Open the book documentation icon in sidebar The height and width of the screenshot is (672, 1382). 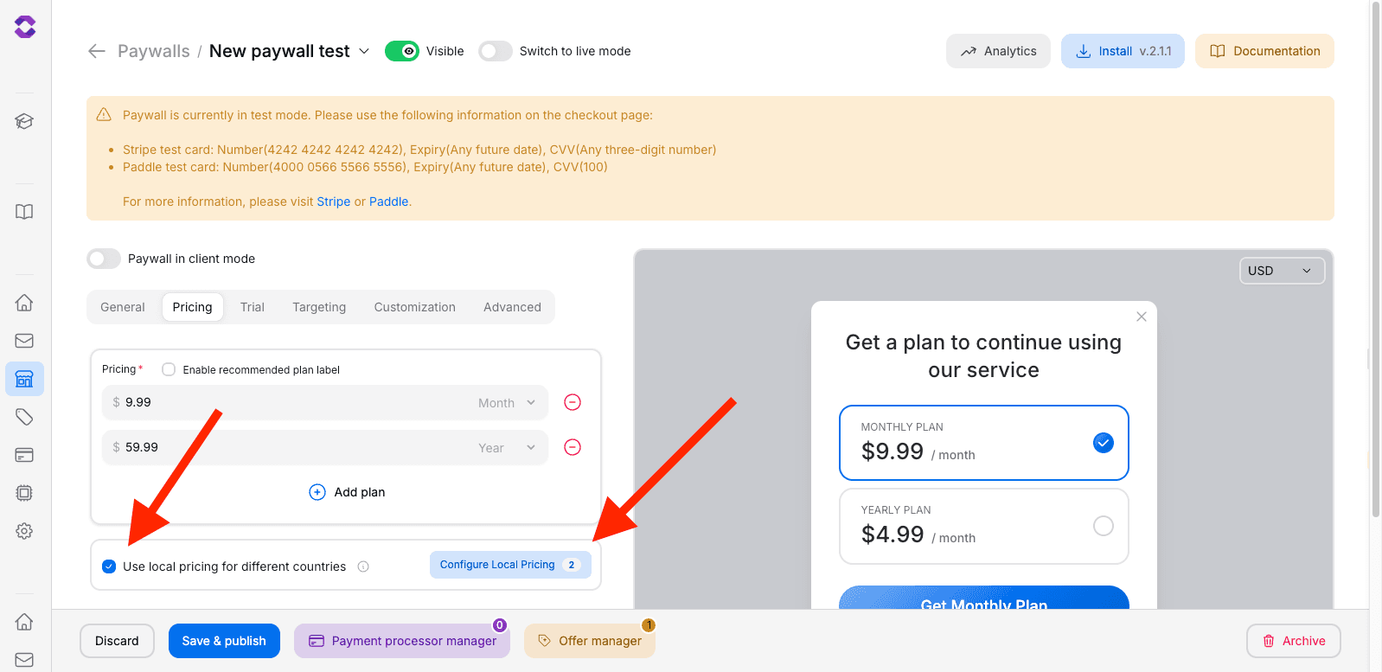tap(24, 211)
